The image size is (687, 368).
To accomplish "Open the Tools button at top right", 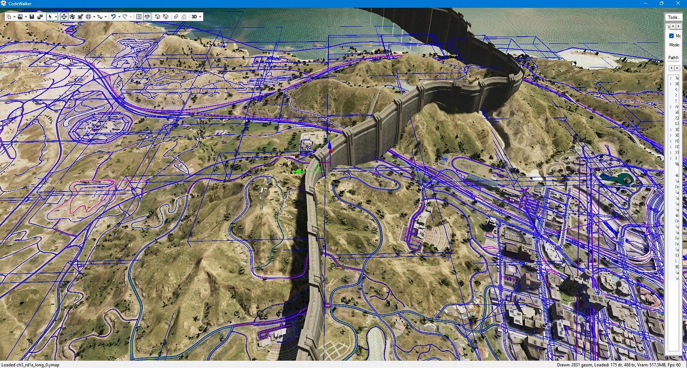I will coord(673,16).
